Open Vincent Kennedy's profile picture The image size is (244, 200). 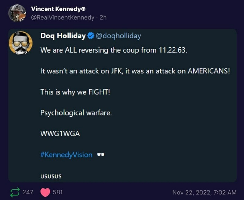pyautogui.click(x=17, y=13)
